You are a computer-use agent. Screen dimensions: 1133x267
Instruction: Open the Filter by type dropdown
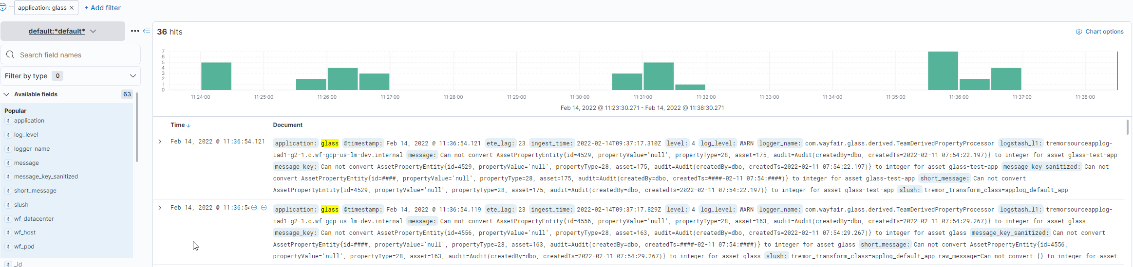[x=71, y=76]
